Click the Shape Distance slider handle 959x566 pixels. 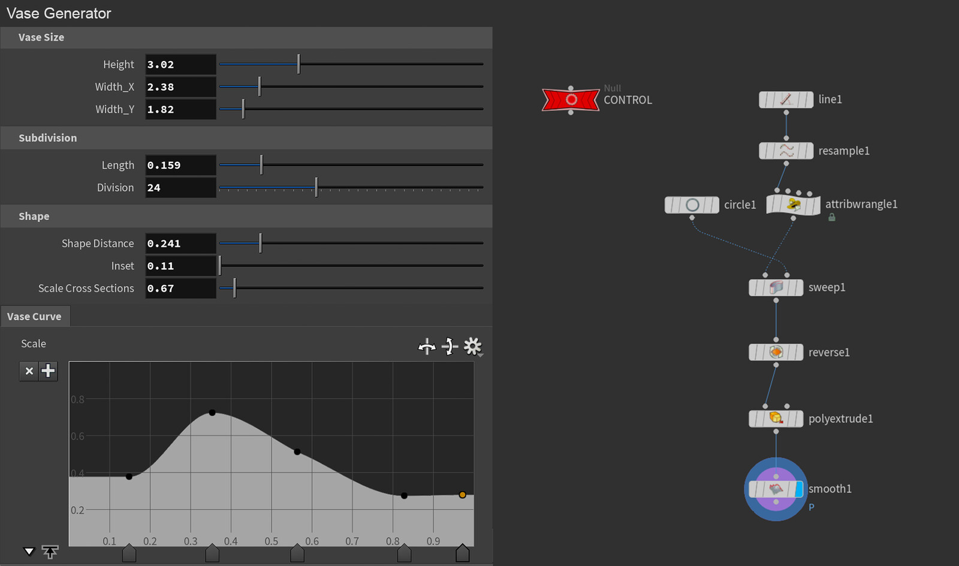260,243
